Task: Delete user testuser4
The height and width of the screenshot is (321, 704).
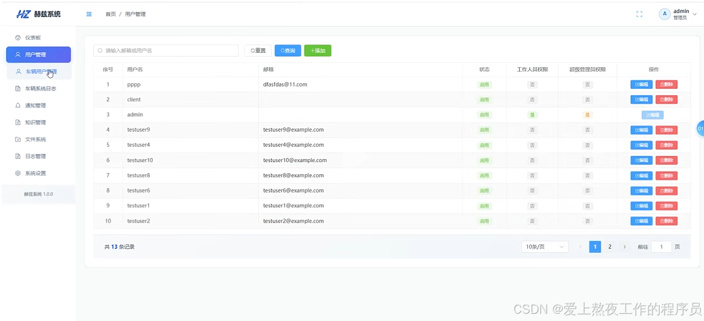Action: (x=666, y=145)
